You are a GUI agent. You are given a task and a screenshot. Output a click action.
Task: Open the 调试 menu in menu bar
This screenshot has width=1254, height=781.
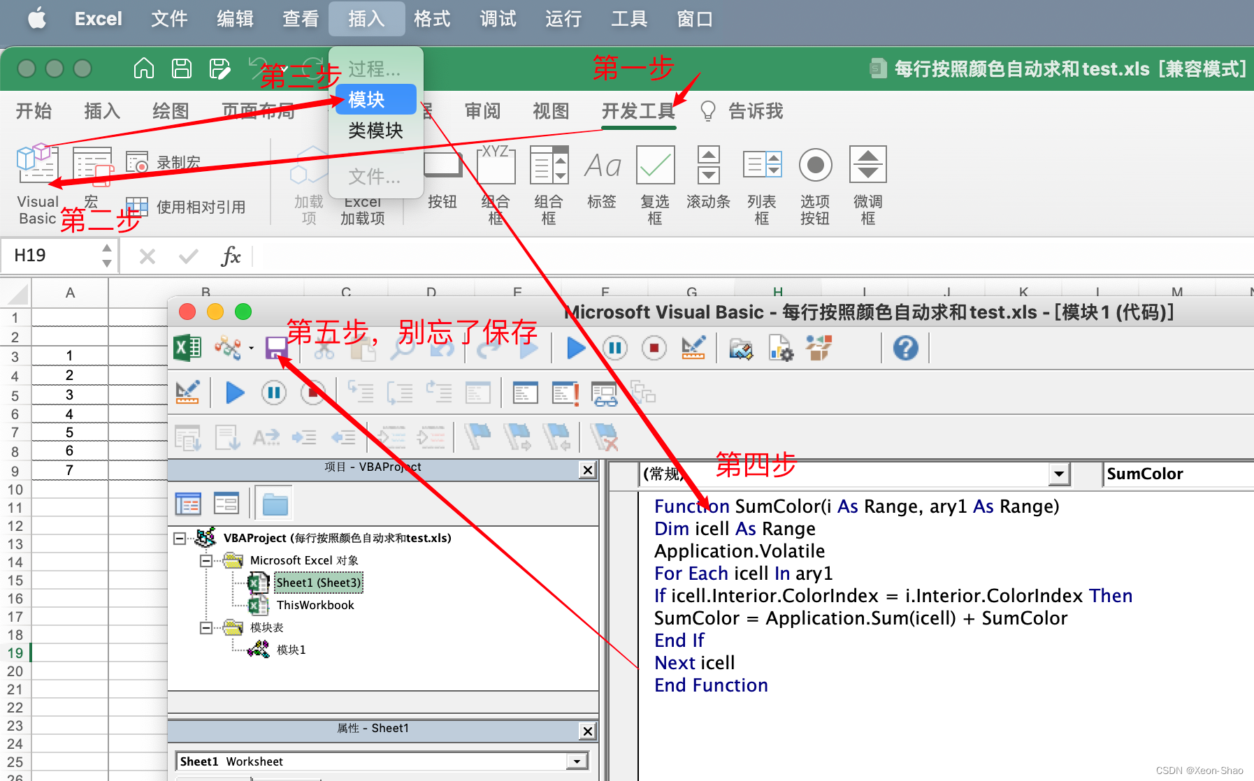click(x=498, y=19)
